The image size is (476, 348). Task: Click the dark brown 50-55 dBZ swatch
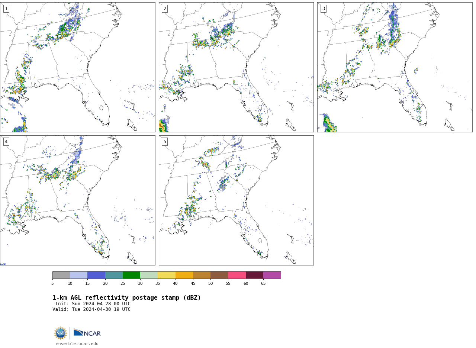[x=219, y=275]
